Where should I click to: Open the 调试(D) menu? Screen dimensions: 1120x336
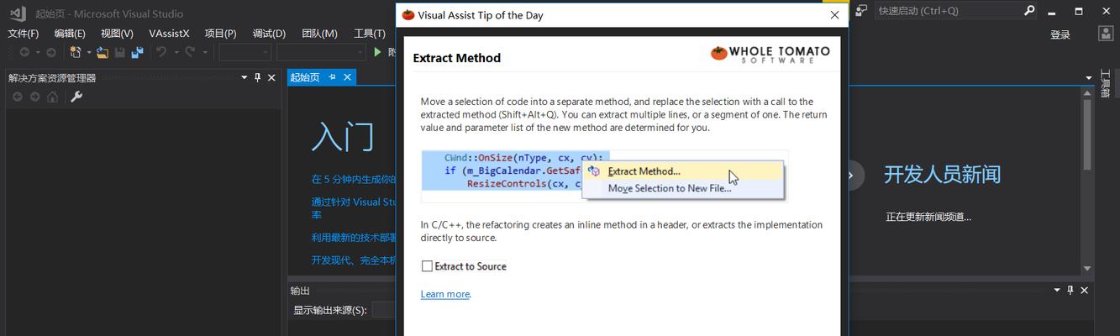269,34
